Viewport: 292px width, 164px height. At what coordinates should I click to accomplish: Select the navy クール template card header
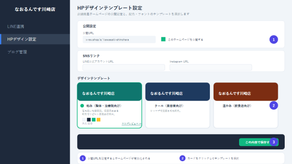(177, 92)
